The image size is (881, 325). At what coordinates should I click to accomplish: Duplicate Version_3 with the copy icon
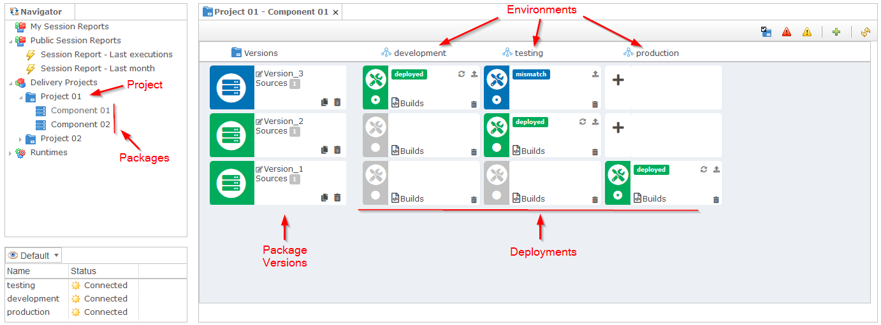(x=324, y=102)
